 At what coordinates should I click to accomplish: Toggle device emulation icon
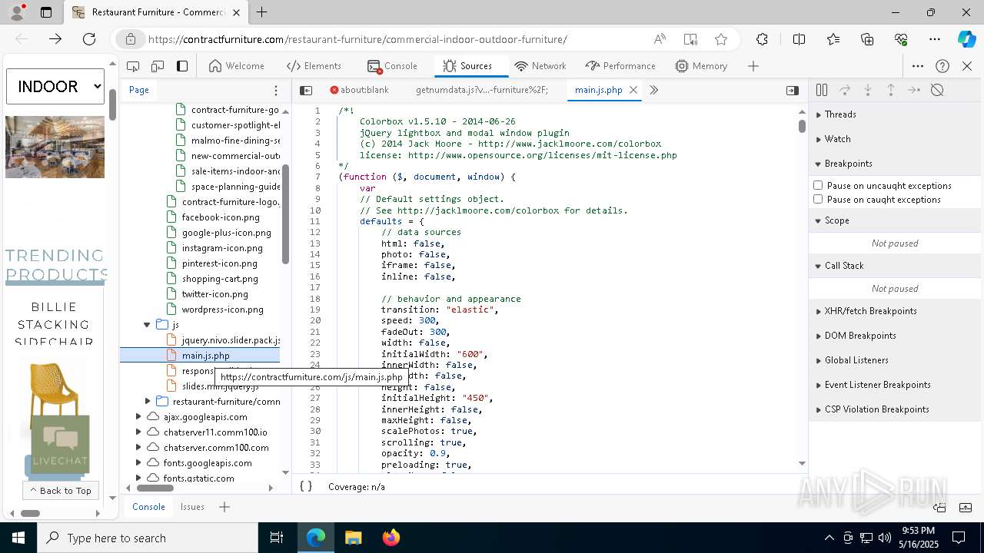point(158,66)
